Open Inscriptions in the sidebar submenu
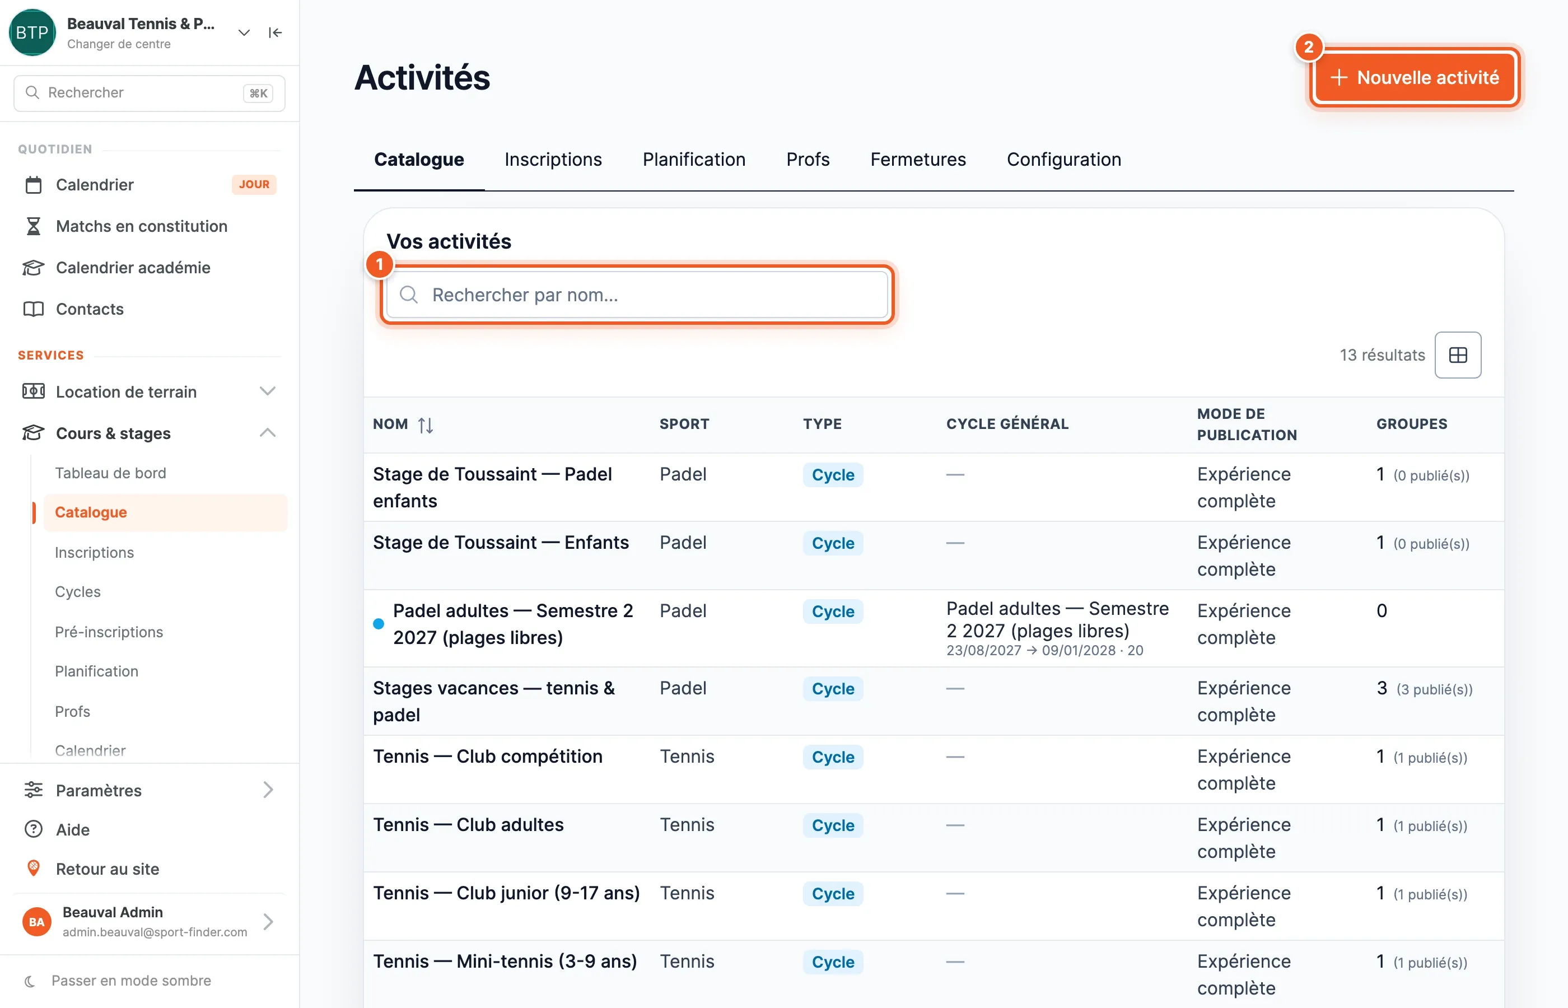 [x=94, y=552]
